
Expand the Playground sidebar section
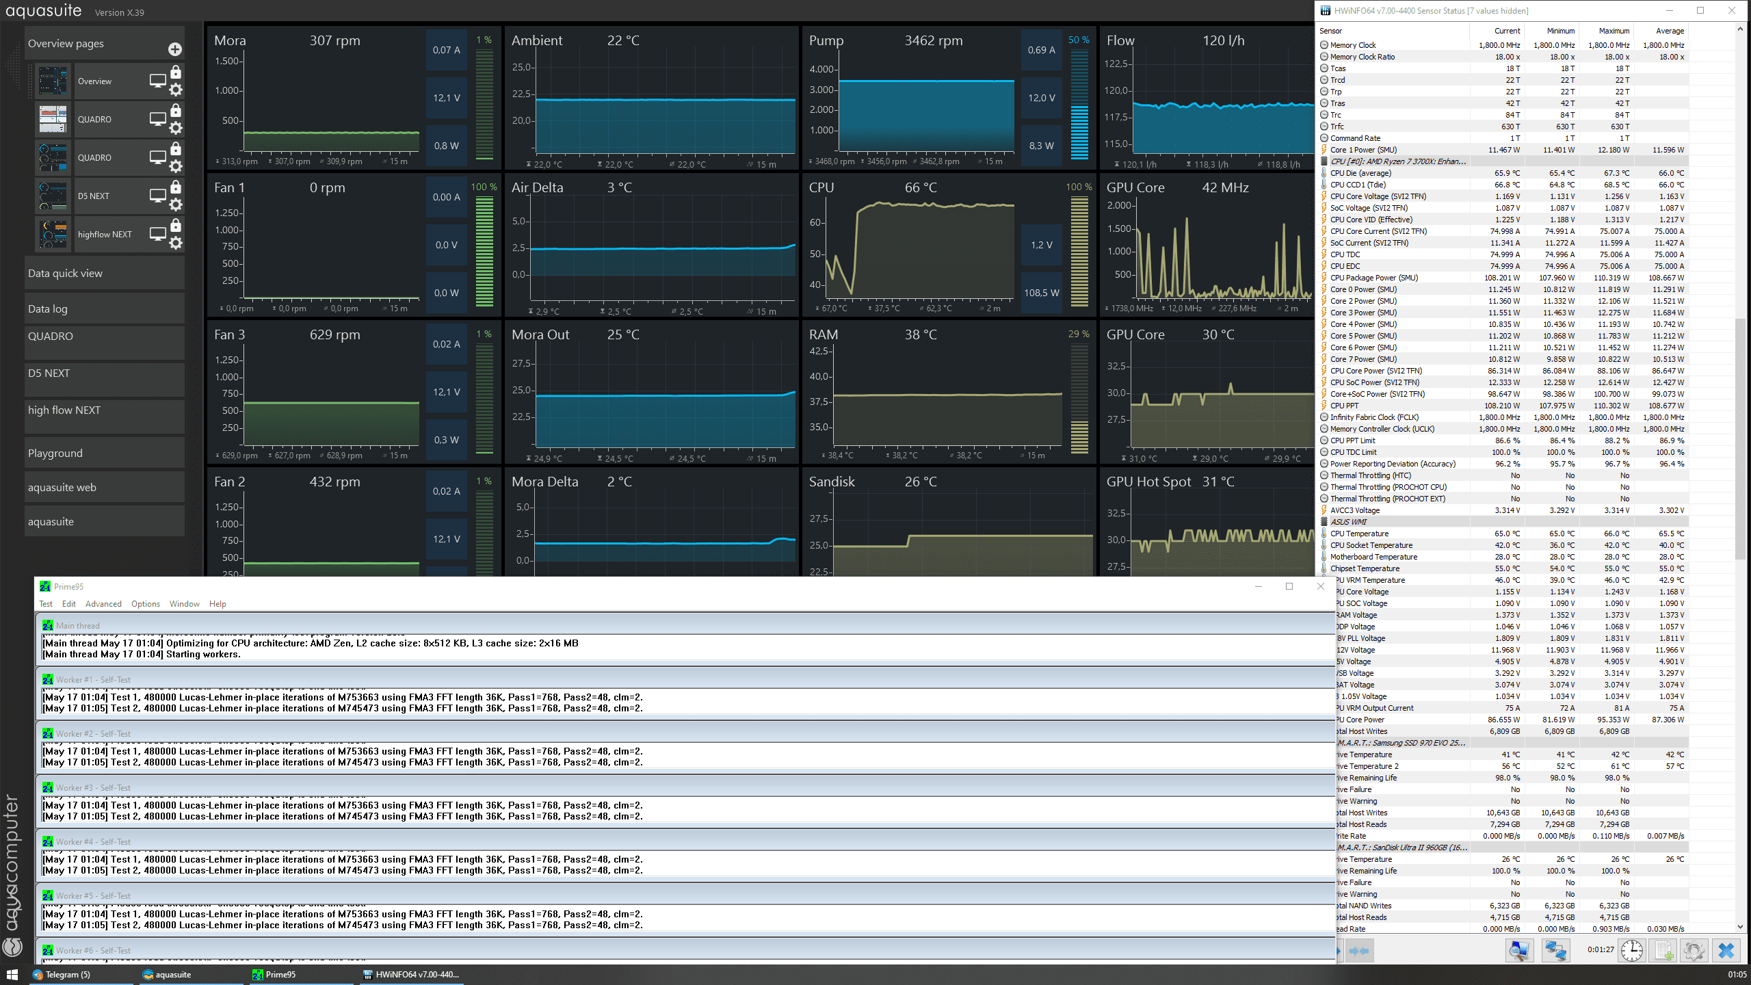click(104, 453)
